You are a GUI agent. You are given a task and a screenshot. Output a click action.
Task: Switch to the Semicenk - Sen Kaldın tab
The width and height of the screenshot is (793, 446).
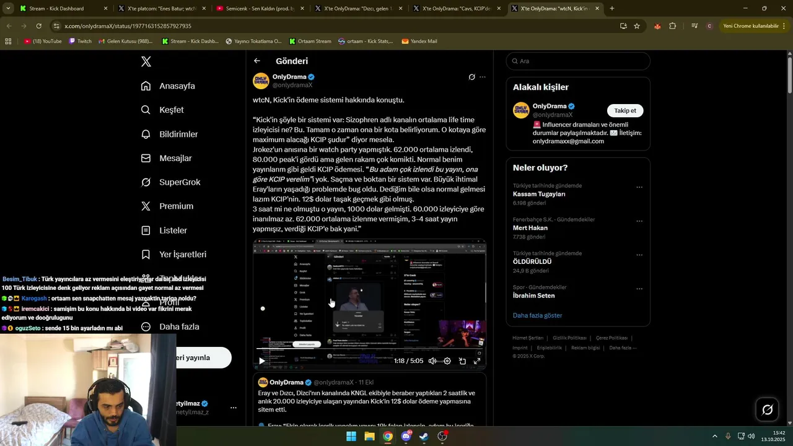pos(260,9)
